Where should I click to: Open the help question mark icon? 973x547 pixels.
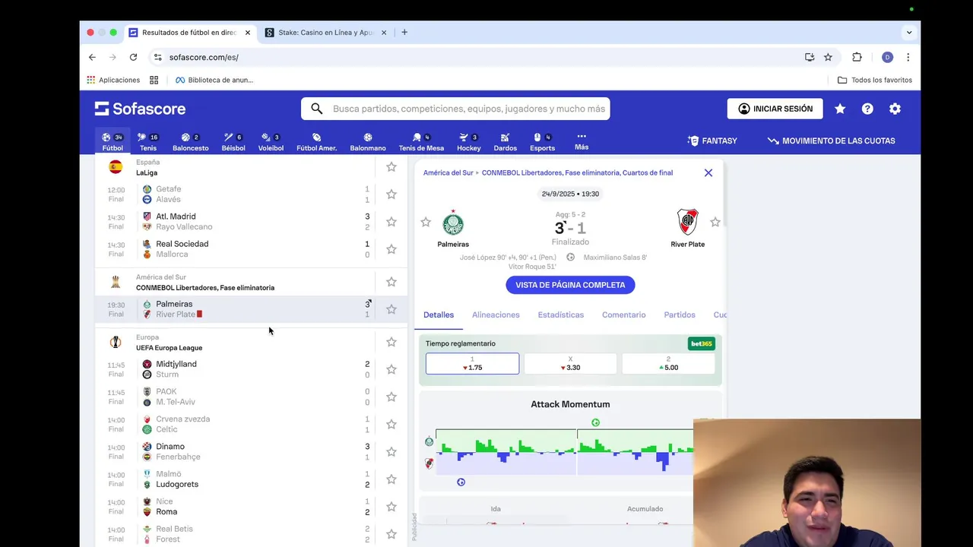pos(867,109)
